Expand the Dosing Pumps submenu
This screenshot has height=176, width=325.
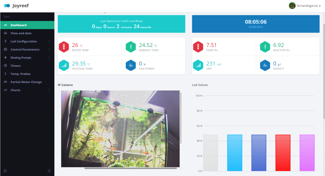[x=21, y=58]
